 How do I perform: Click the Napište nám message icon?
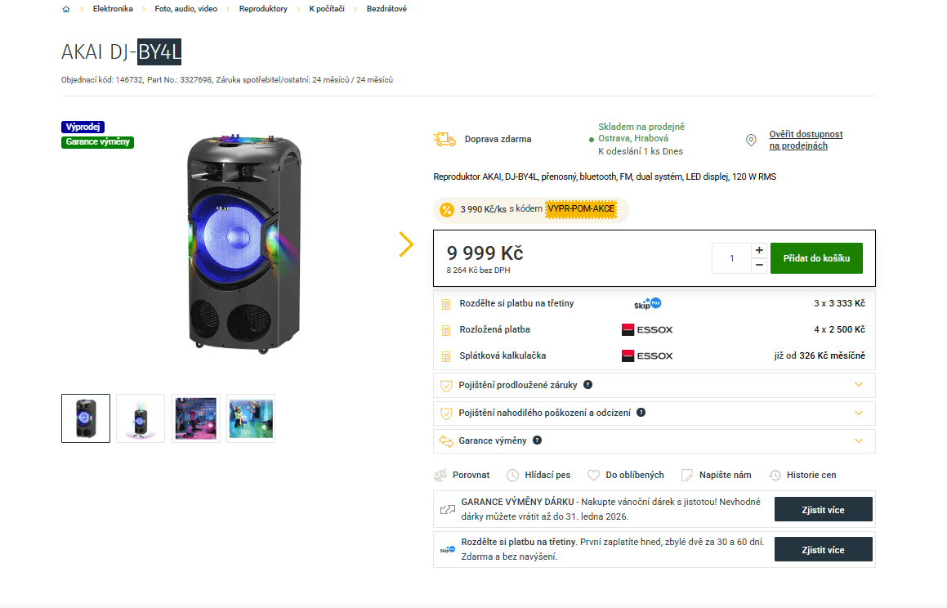tap(687, 475)
